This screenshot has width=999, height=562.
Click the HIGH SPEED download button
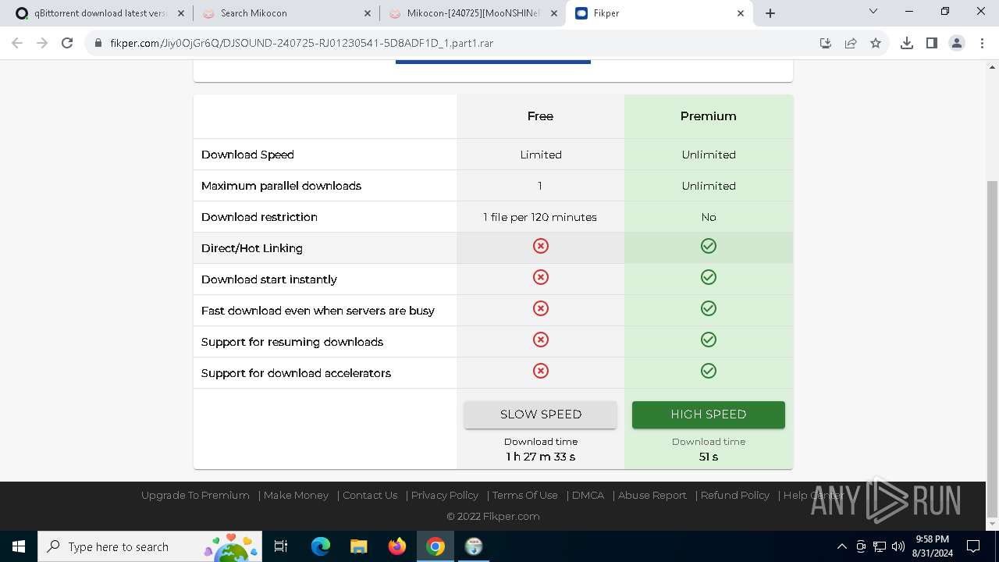click(x=708, y=414)
